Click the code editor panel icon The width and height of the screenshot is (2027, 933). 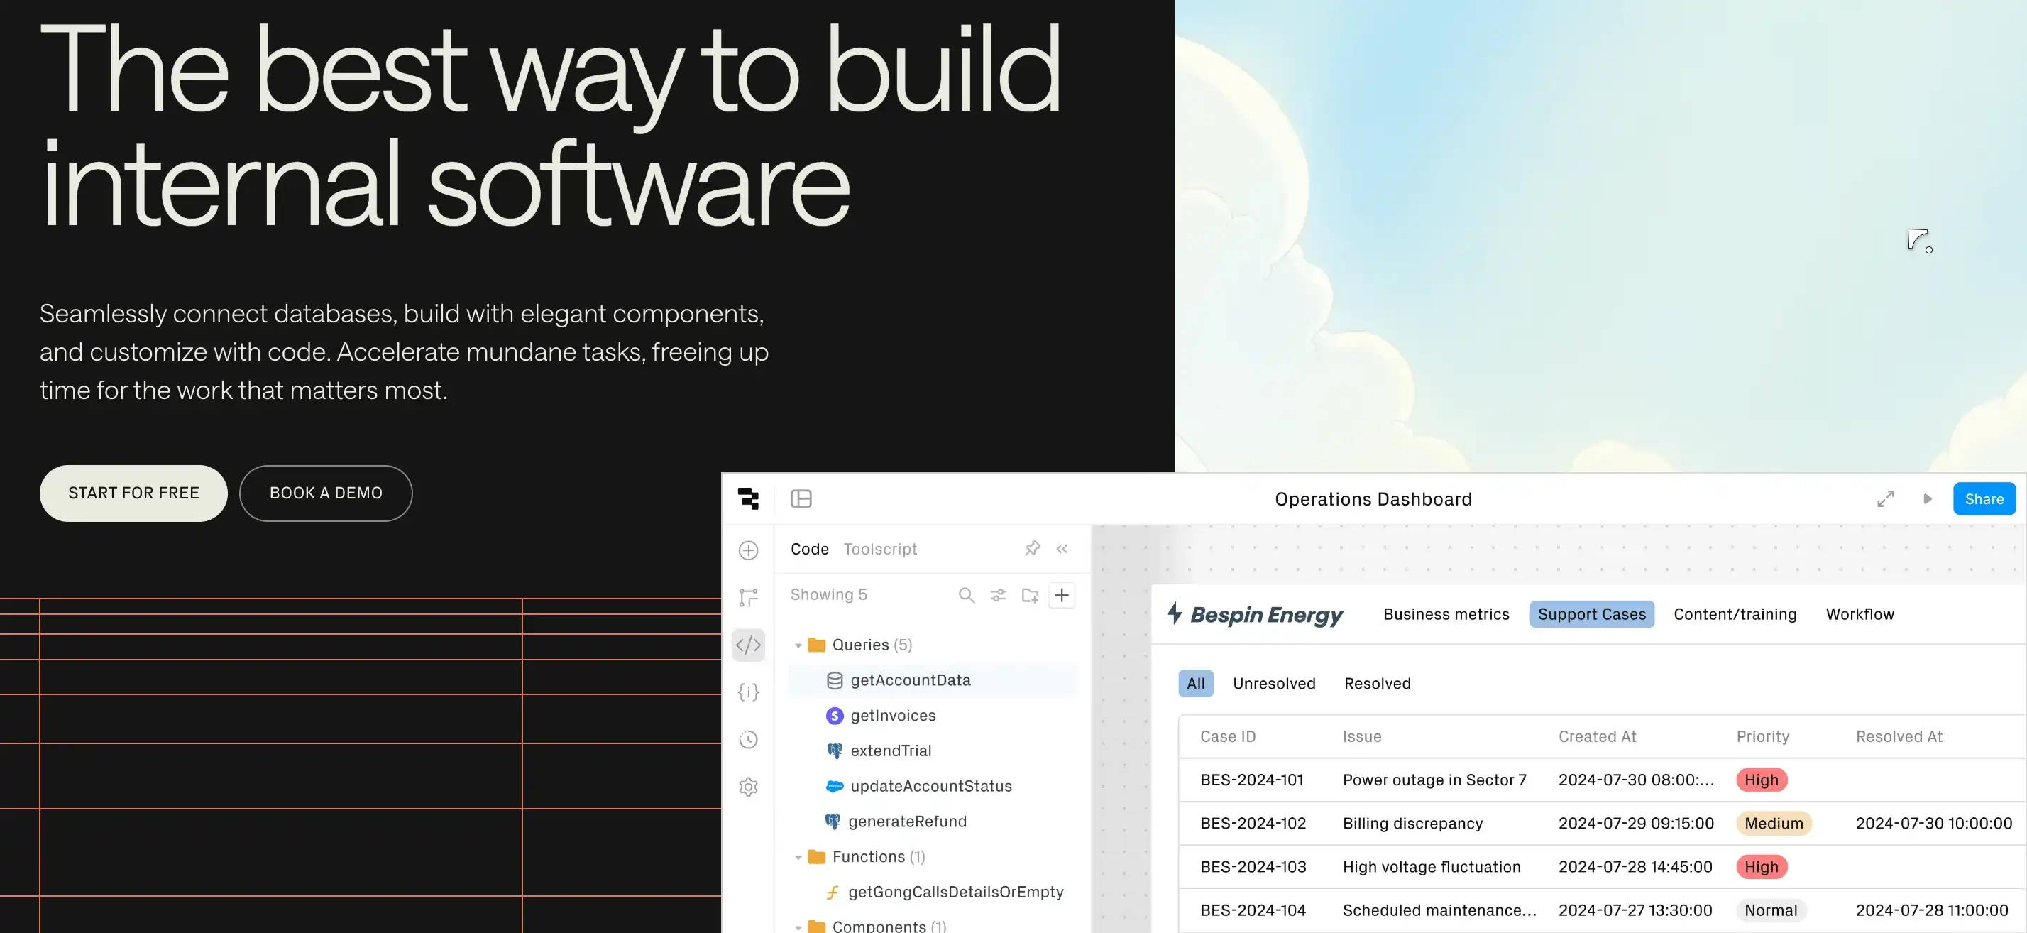(x=747, y=643)
